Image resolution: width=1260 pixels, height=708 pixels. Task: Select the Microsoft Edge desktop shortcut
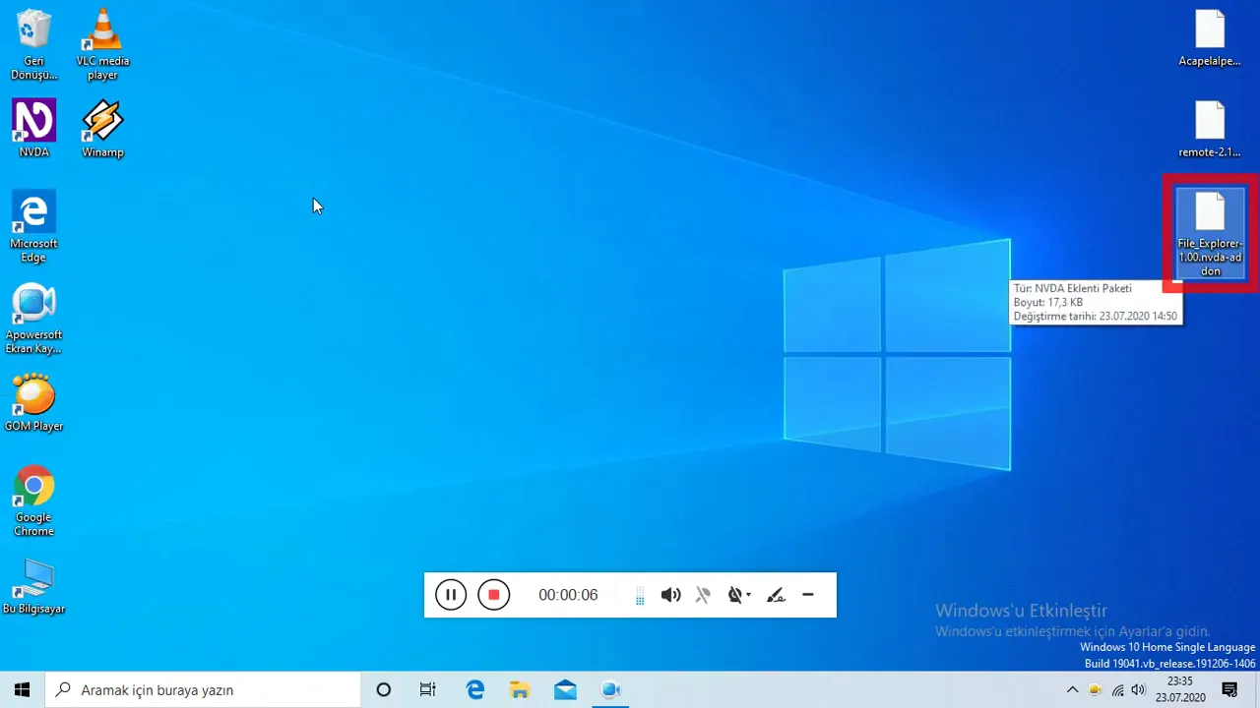coord(33,227)
